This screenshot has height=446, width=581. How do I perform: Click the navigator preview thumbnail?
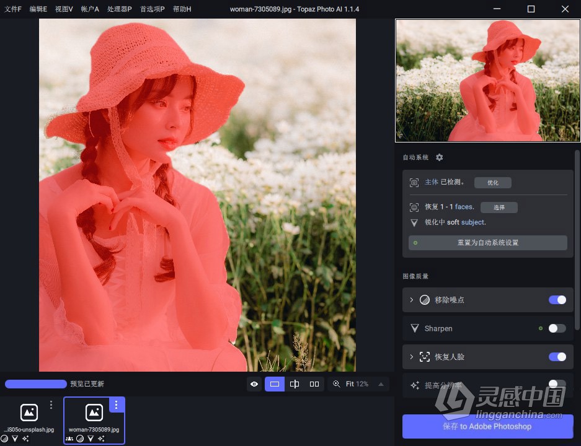pyautogui.click(x=487, y=81)
